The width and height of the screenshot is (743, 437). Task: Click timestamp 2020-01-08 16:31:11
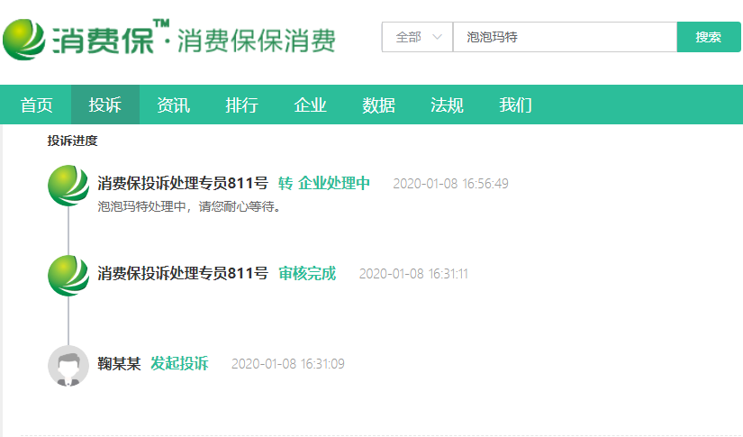(x=413, y=274)
